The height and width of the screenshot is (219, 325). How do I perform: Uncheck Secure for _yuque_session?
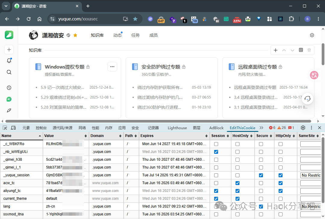tap(261, 175)
